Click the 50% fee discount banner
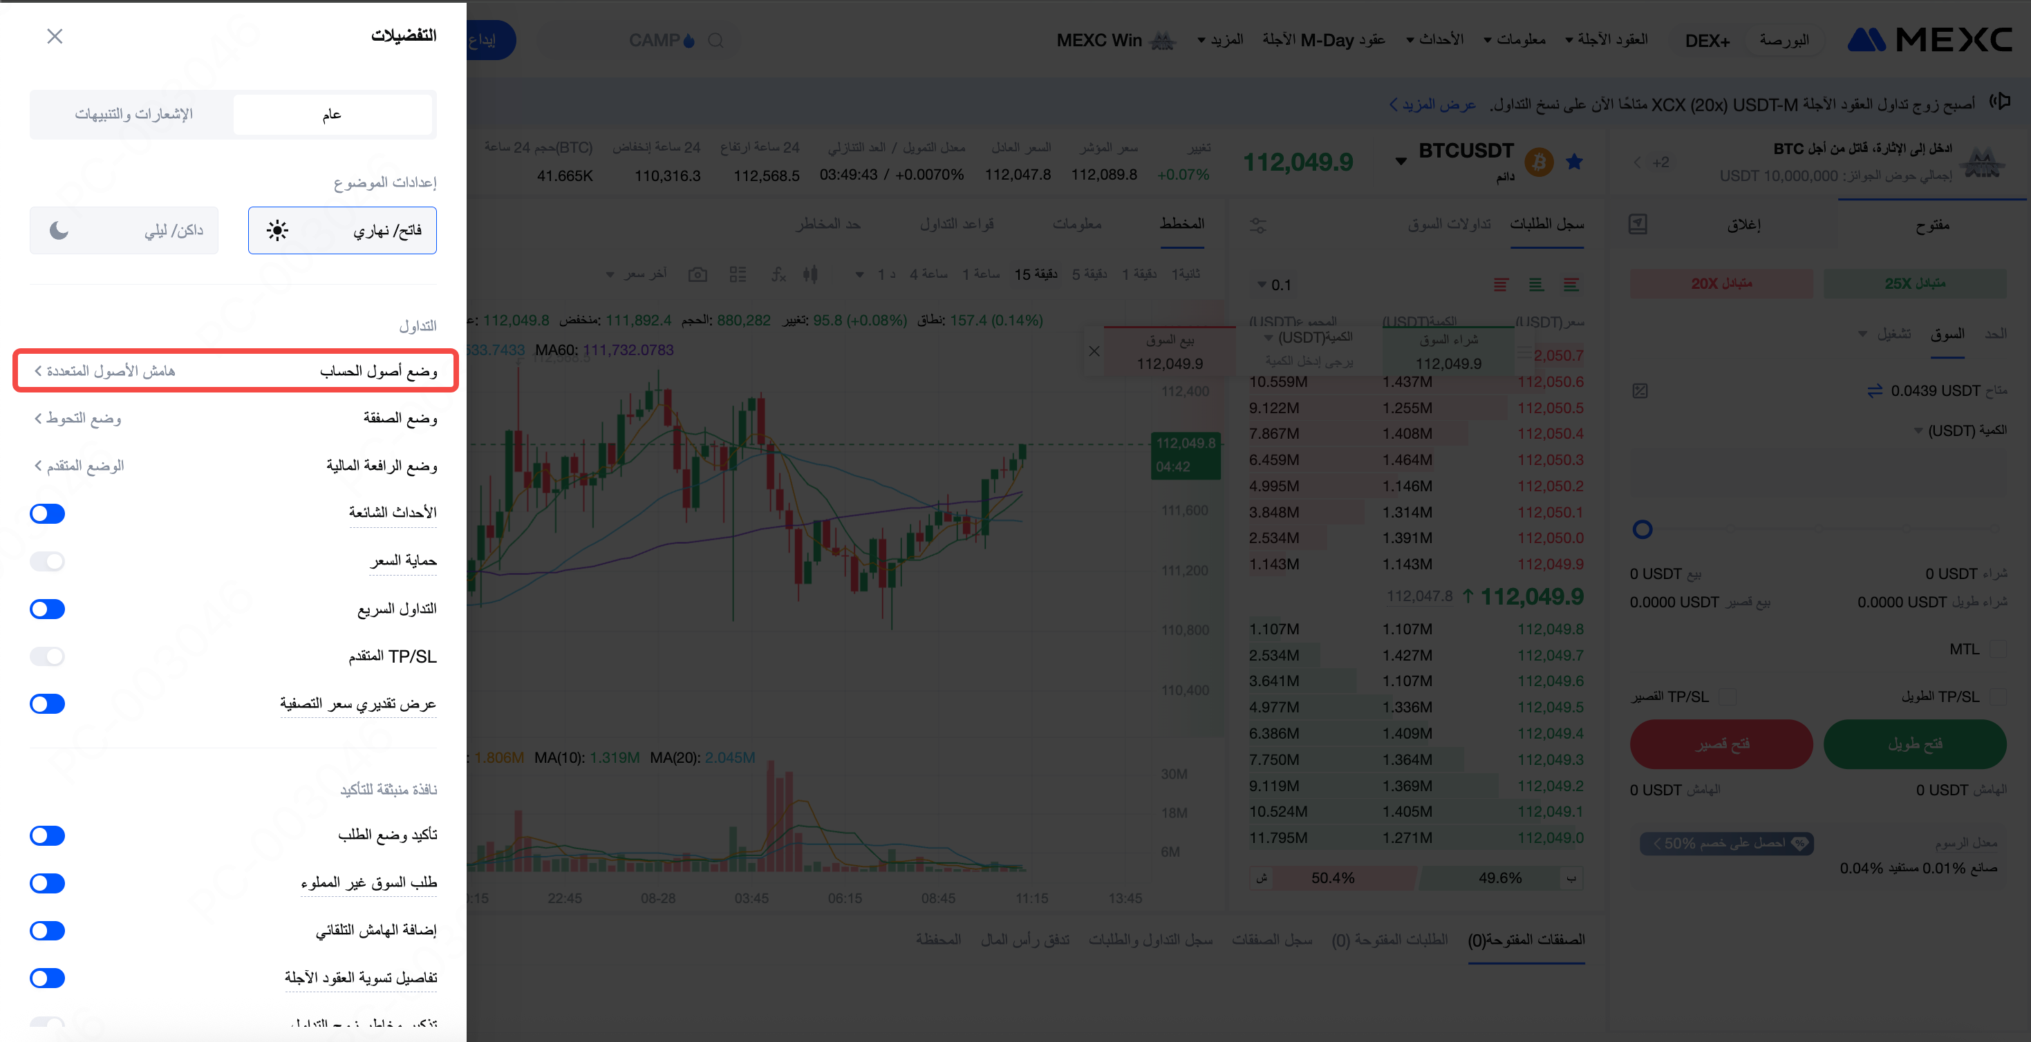This screenshot has height=1042, width=2031. point(1728,844)
